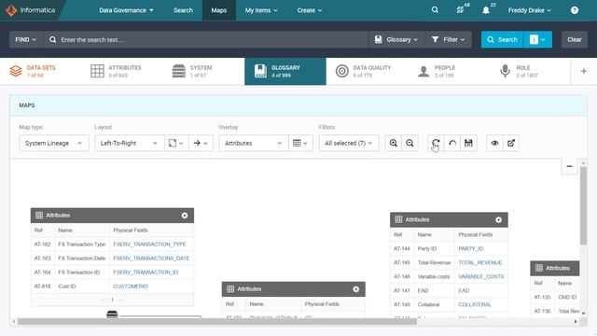Open map in new window icon
This screenshot has width=597, height=336.
point(511,143)
